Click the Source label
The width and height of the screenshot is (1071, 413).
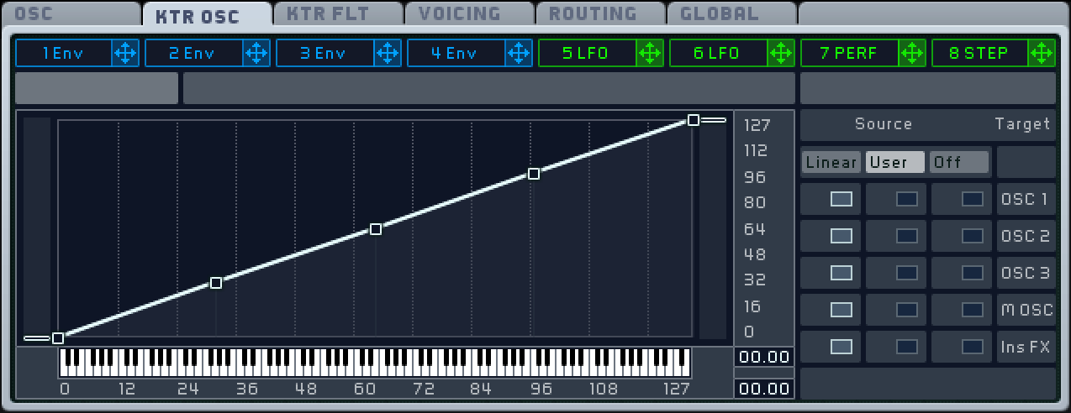click(x=884, y=124)
